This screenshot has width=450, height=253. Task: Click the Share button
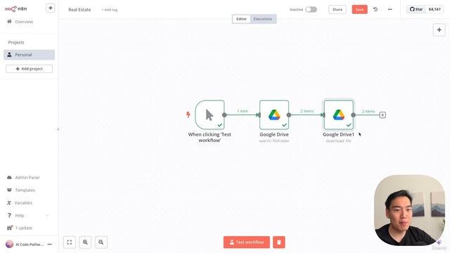pos(337,9)
